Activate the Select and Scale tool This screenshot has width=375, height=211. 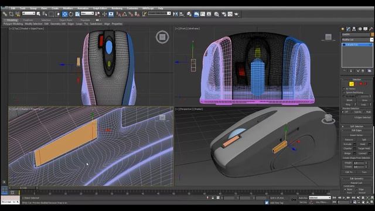77,14
